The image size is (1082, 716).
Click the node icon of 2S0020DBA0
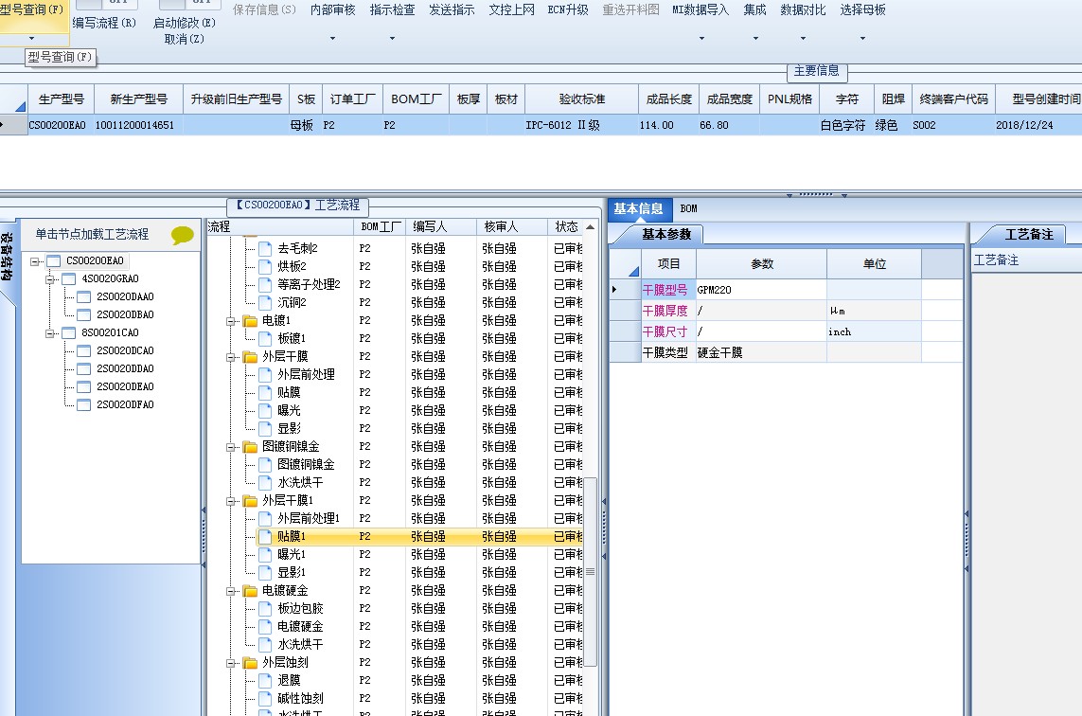click(x=84, y=314)
